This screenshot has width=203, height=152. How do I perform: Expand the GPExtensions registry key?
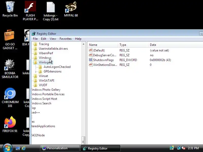click(36, 72)
